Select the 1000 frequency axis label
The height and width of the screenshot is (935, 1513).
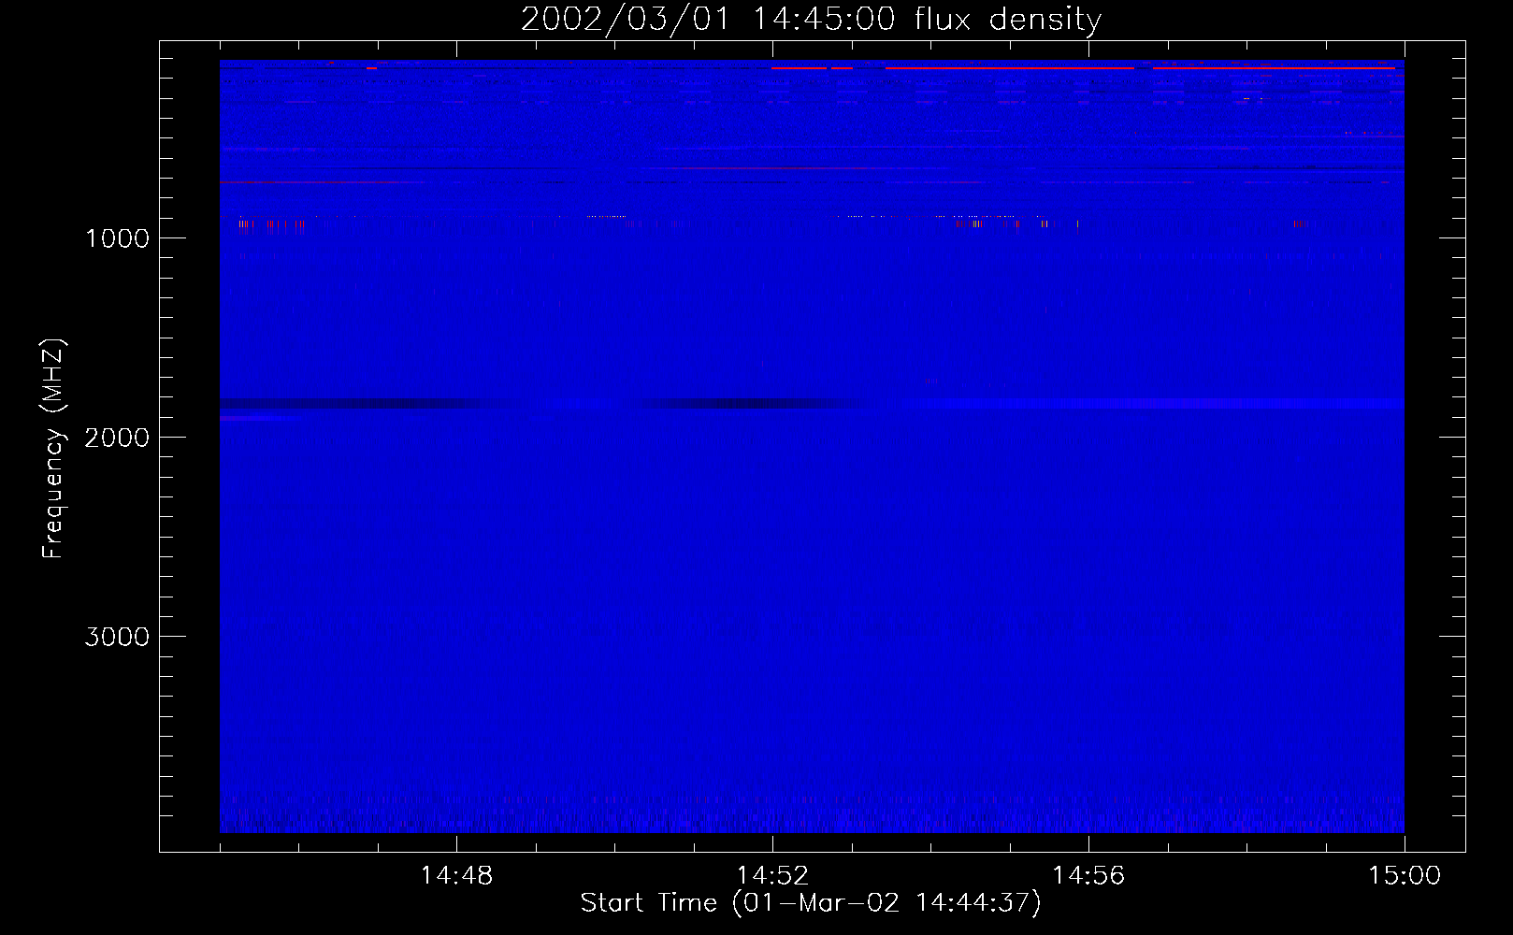117,238
